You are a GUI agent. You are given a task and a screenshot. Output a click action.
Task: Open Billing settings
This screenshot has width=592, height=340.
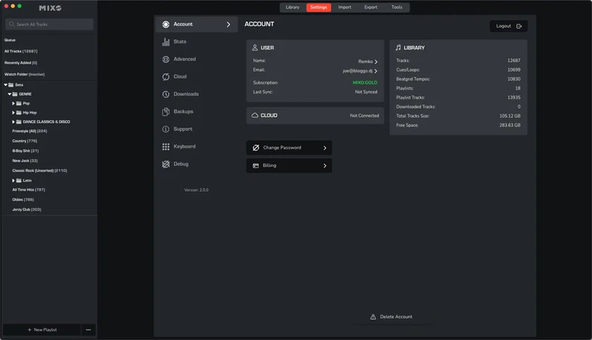click(289, 166)
